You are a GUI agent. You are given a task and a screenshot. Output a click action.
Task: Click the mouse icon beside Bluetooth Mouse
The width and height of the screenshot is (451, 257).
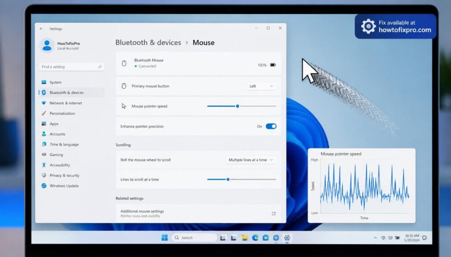(x=124, y=63)
